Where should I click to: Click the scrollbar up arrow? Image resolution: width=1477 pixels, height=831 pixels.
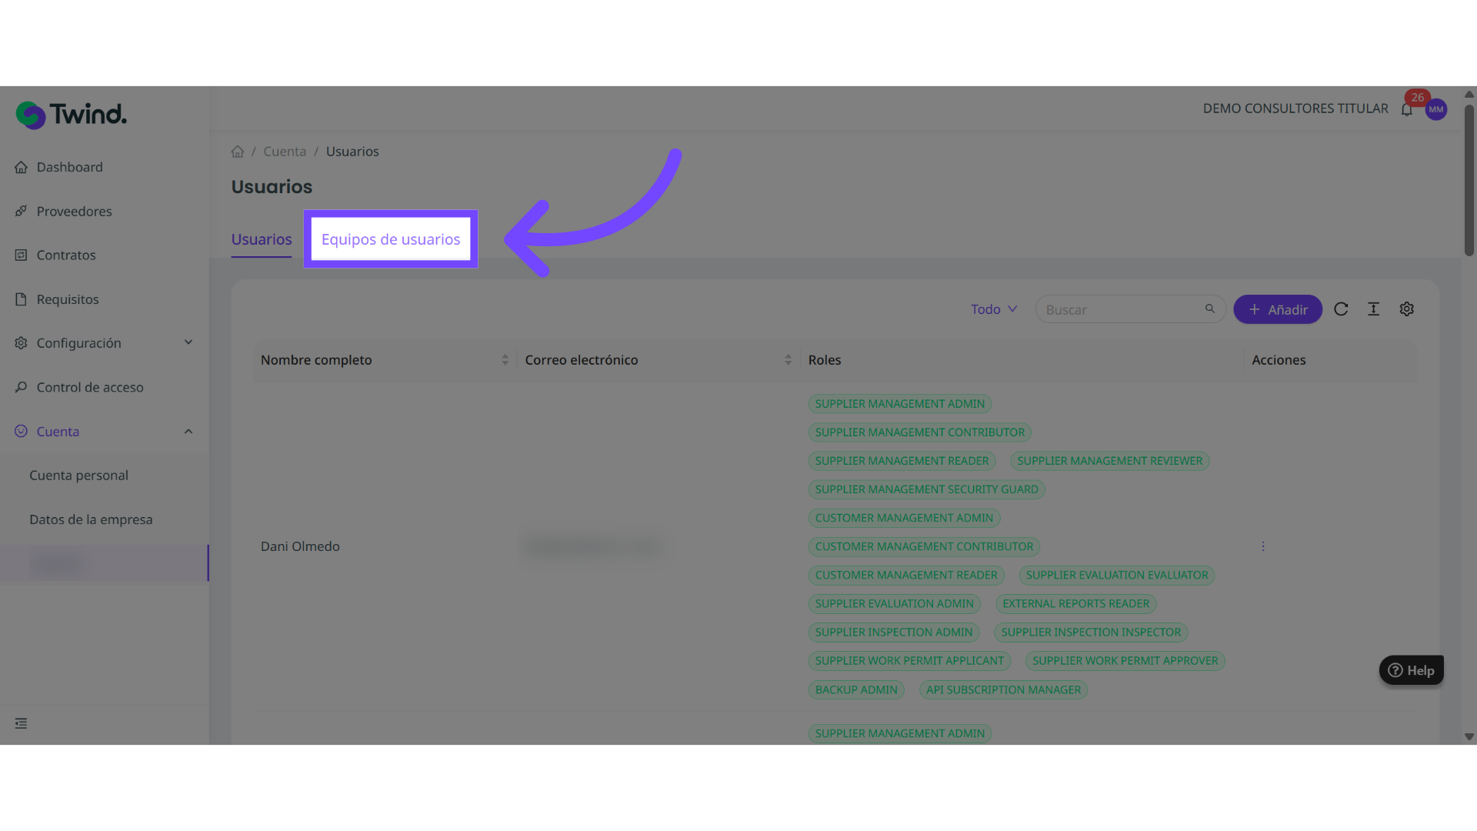(1469, 94)
